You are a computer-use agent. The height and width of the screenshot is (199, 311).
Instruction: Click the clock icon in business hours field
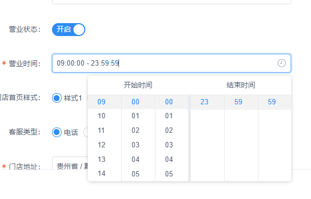282,63
